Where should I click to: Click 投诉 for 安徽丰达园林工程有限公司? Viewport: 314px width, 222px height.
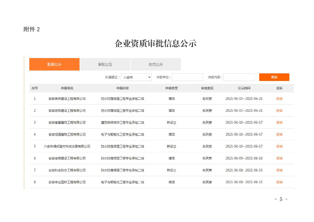(x=279, y=182)
